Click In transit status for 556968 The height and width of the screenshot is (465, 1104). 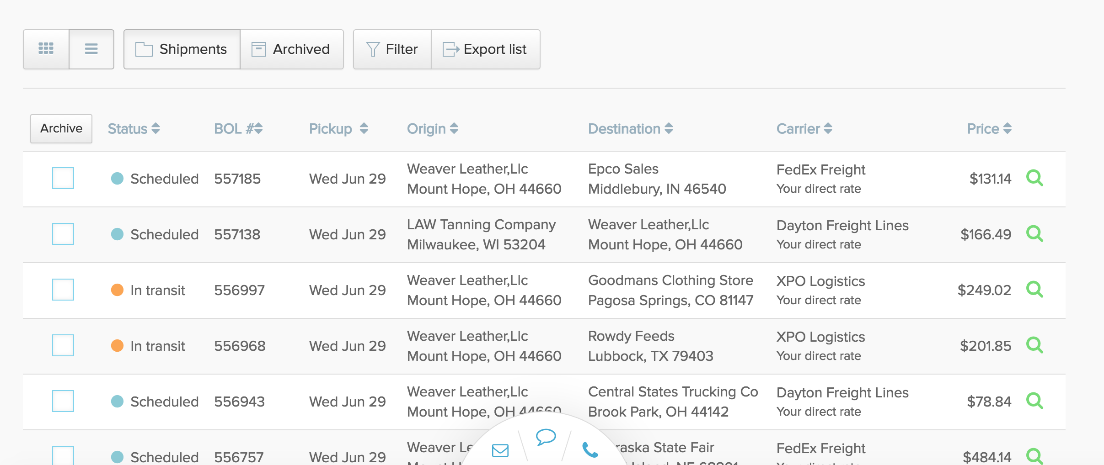158,346
